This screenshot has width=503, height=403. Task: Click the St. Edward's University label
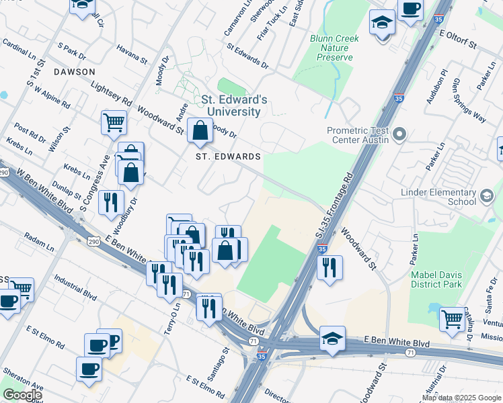234,105
